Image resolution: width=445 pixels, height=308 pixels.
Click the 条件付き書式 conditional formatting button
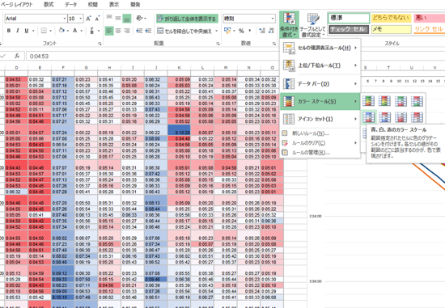(289, 25)
